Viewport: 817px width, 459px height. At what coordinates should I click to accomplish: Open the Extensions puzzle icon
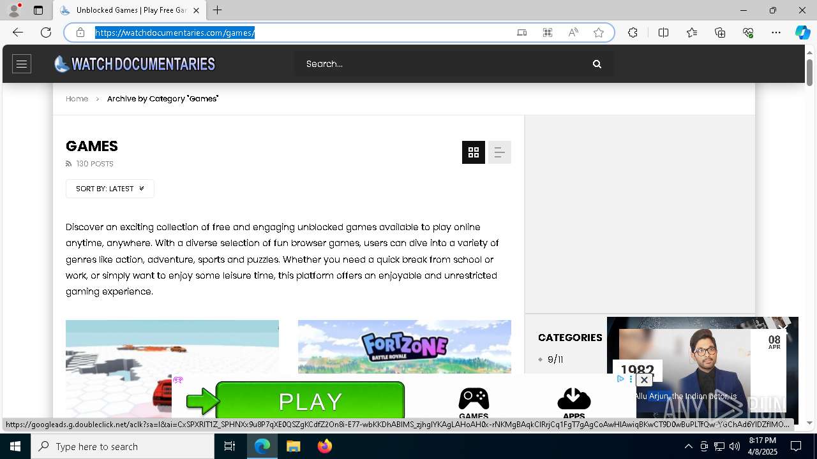pos(633,33)
